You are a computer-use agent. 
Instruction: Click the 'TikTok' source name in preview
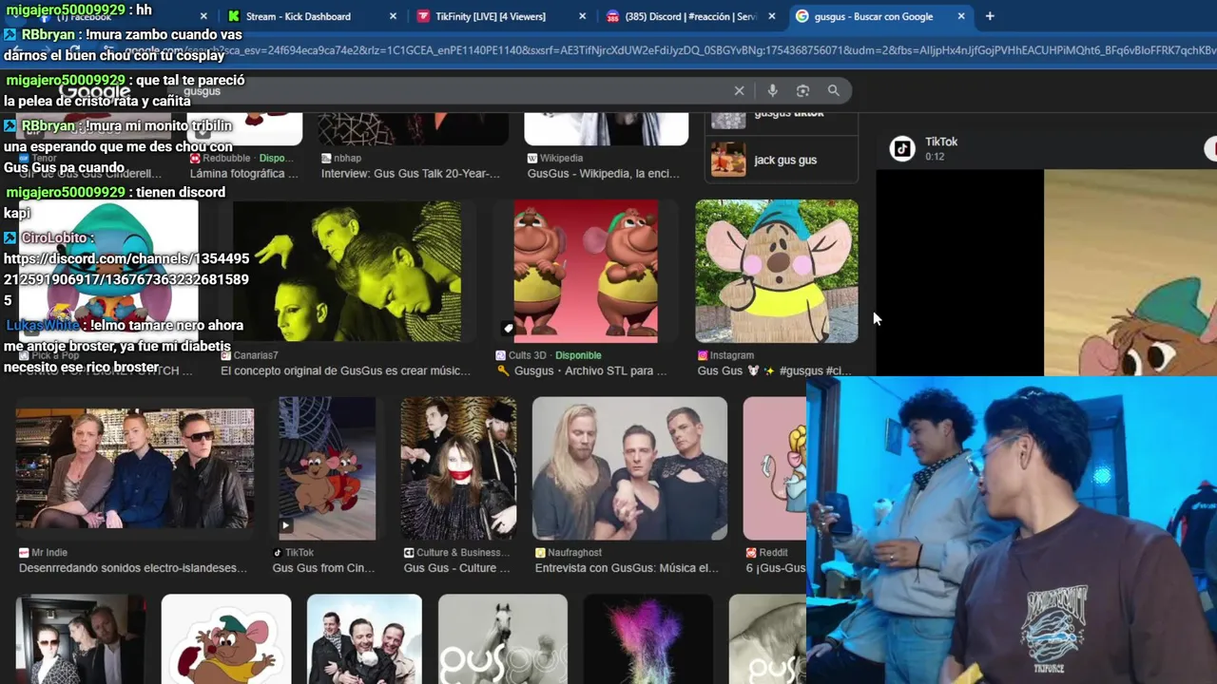[x=941, y=142]
